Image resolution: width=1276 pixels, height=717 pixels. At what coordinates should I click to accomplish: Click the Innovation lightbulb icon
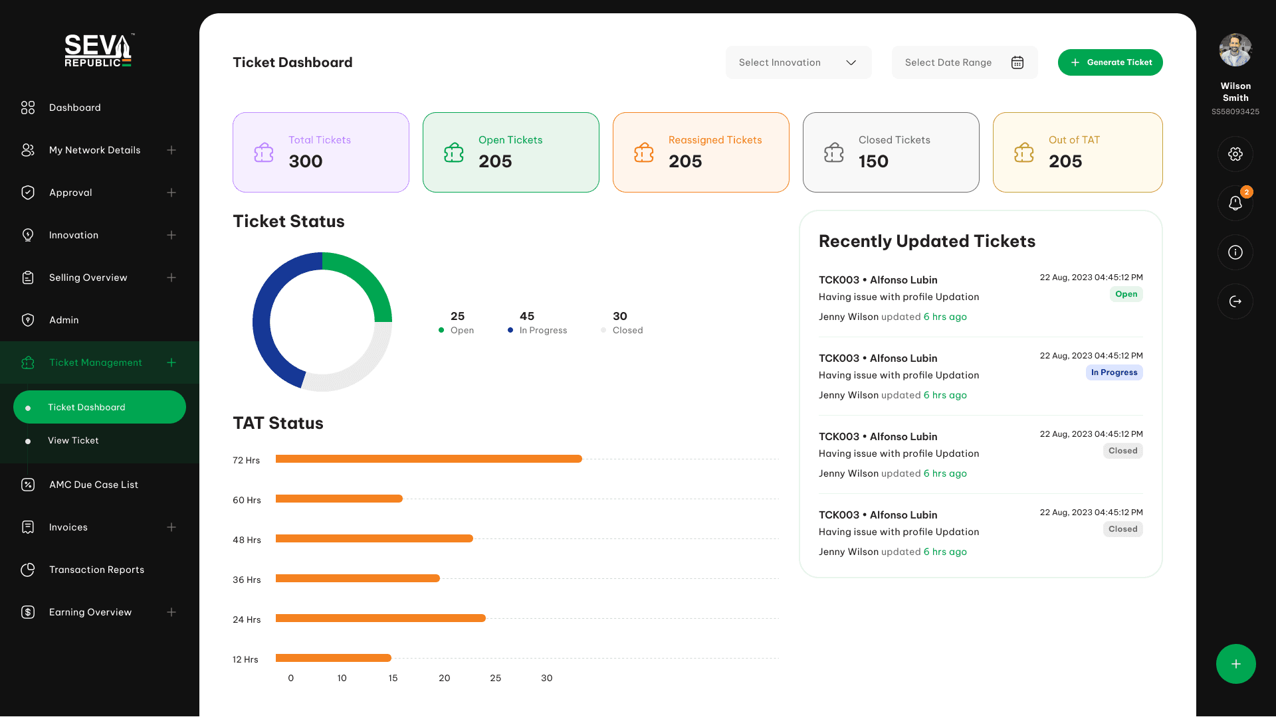click(28, 235)
